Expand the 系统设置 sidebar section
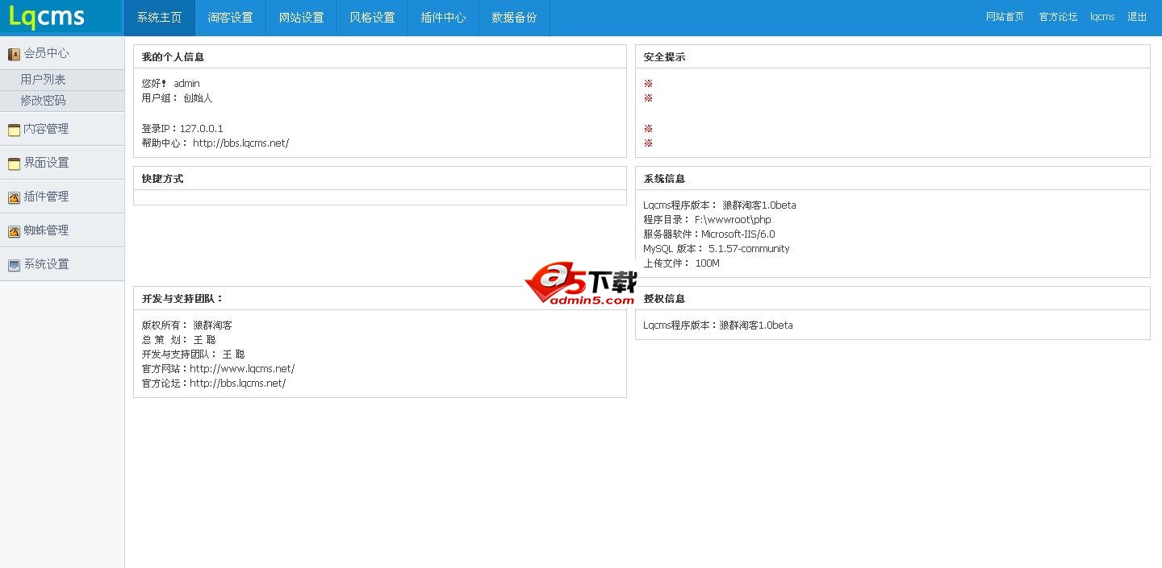1162x568 pixels. click(x=62, y=264)
